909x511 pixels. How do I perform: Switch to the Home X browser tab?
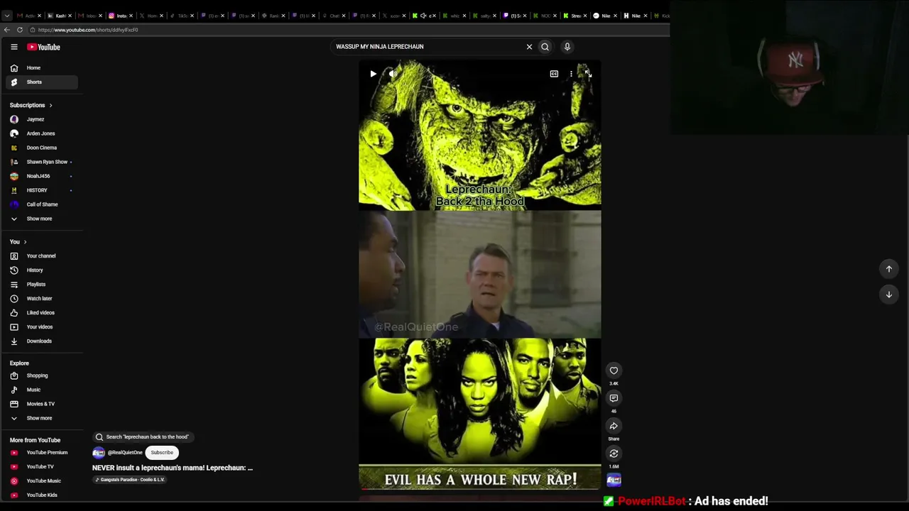[x=148, y=16]
